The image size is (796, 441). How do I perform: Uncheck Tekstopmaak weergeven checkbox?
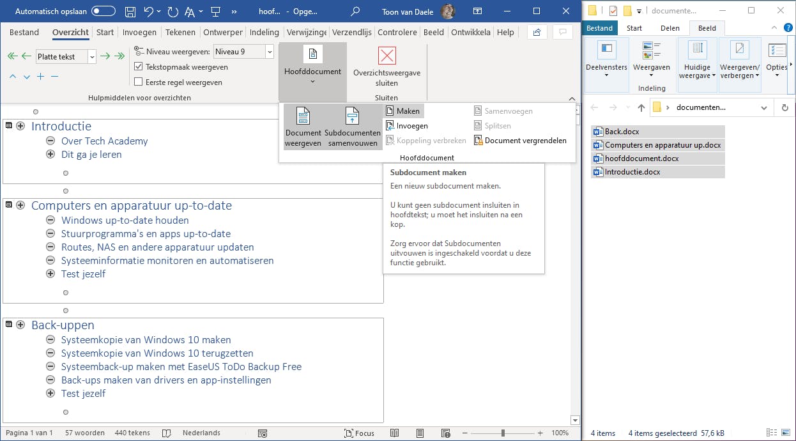pos(139,67)
